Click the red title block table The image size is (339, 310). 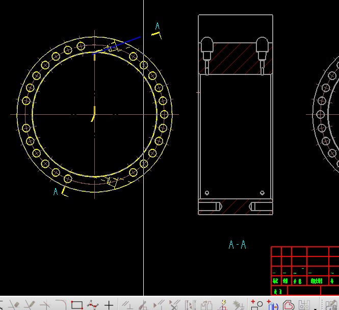coord(305,271)
